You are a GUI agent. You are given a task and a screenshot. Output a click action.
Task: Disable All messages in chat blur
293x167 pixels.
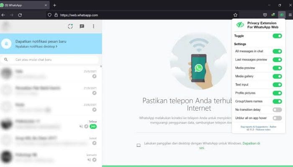tap(277, 51)
